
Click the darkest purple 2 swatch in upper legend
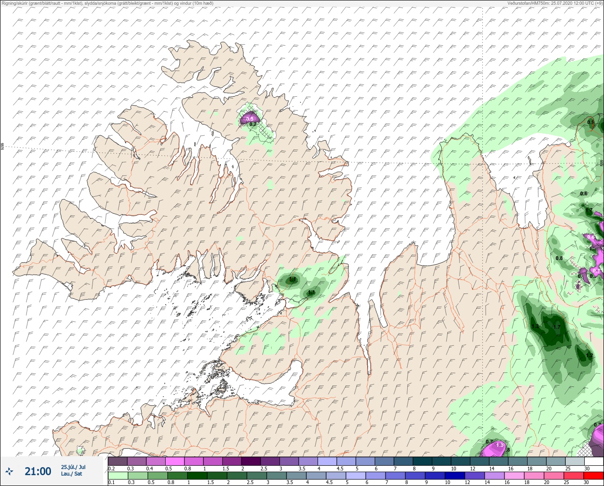point(251,461)
